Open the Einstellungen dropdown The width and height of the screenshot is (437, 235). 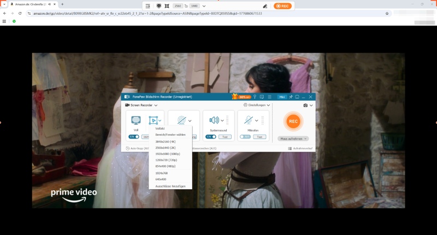point(257,105)
